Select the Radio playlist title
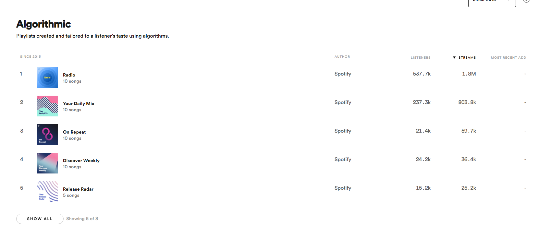Image resolution: width=539 pixels, height=238 pixels. [69, 75]
